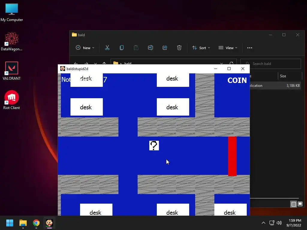
Task: Click the Cut icon in File Explorer toolbar
Action: click(x=107, y=48)
